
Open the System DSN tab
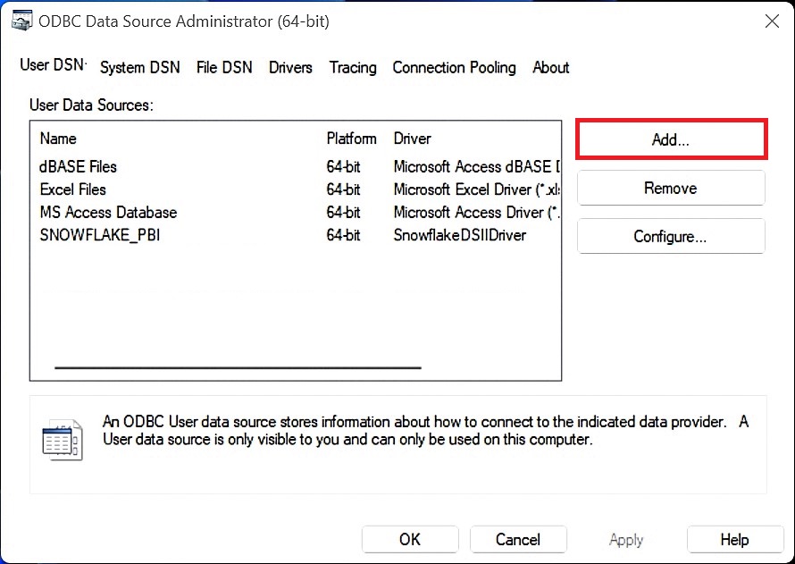[x=140, y=67]
